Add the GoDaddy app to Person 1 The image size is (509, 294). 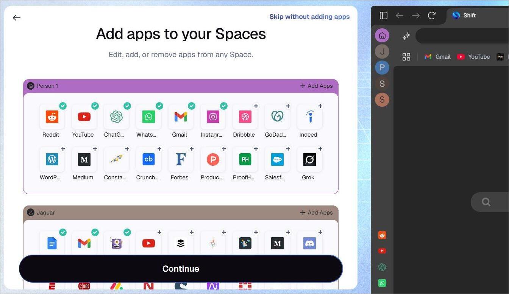pyautogui.click(x=288, y=106)
